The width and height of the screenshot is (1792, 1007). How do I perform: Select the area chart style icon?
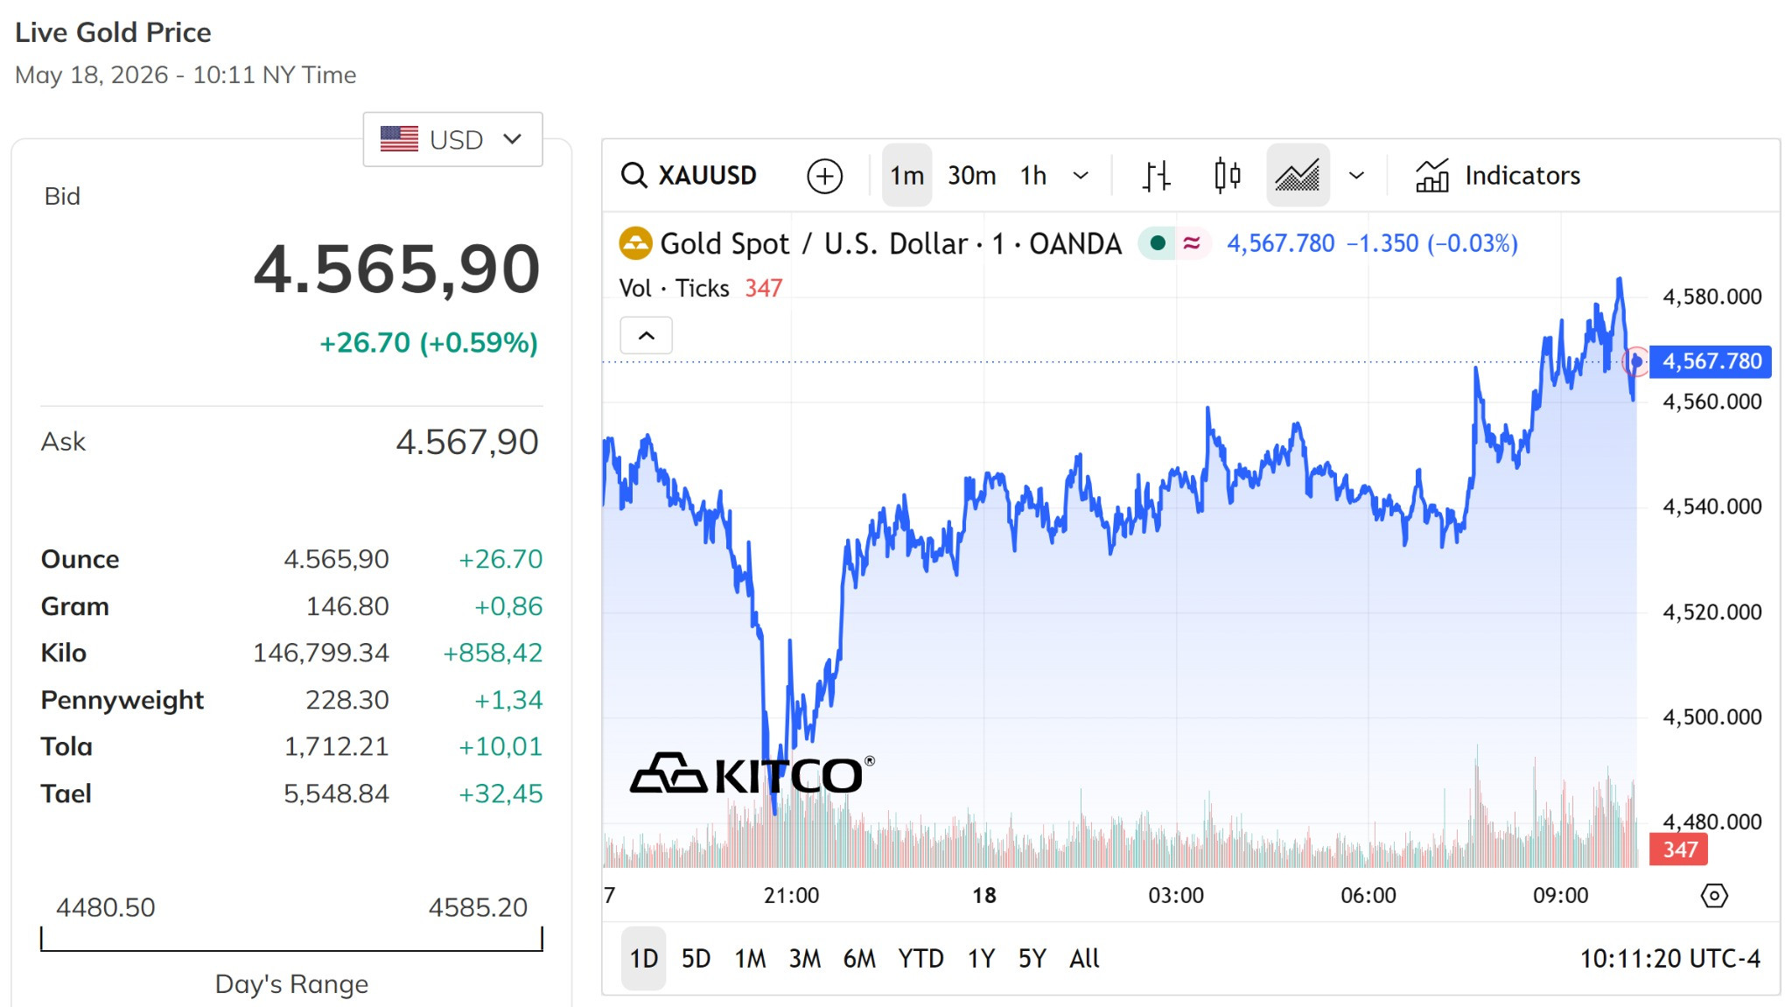(1298, 176)
